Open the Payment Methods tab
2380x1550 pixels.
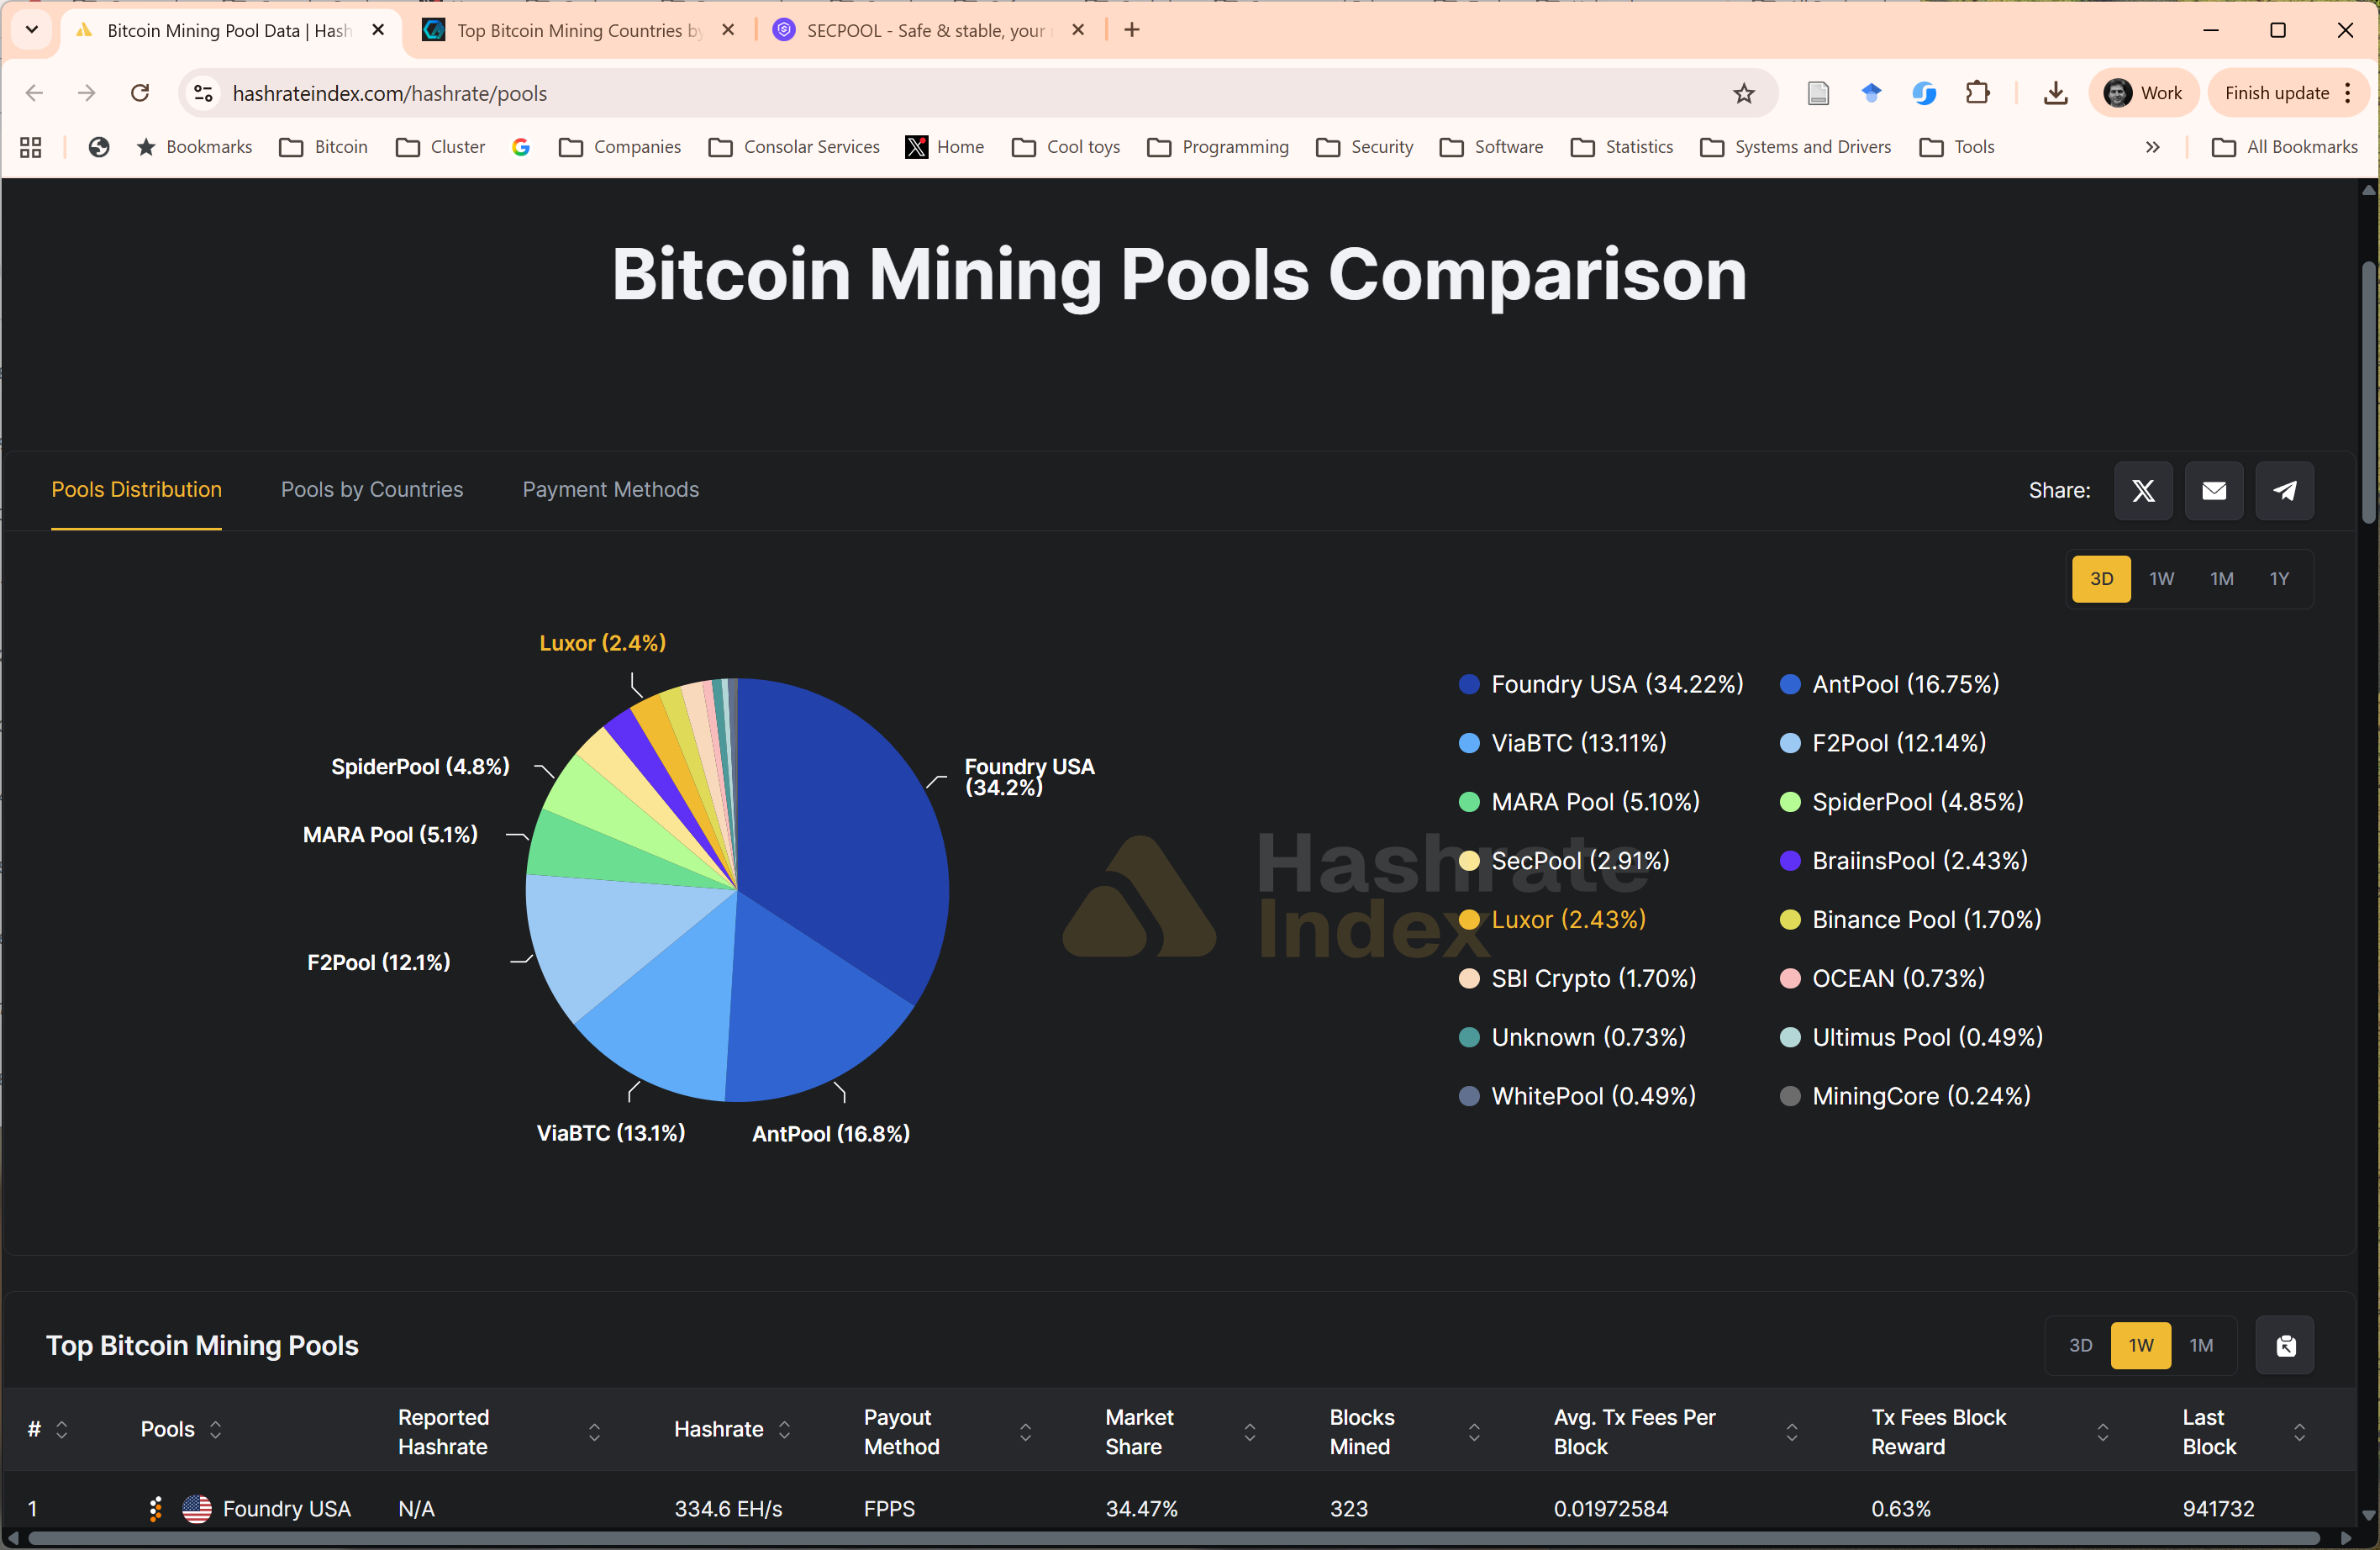(610, 489)
